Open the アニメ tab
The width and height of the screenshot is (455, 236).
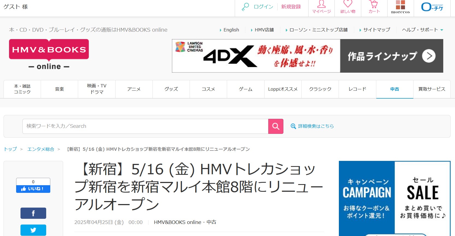click(x=134, y=89)
